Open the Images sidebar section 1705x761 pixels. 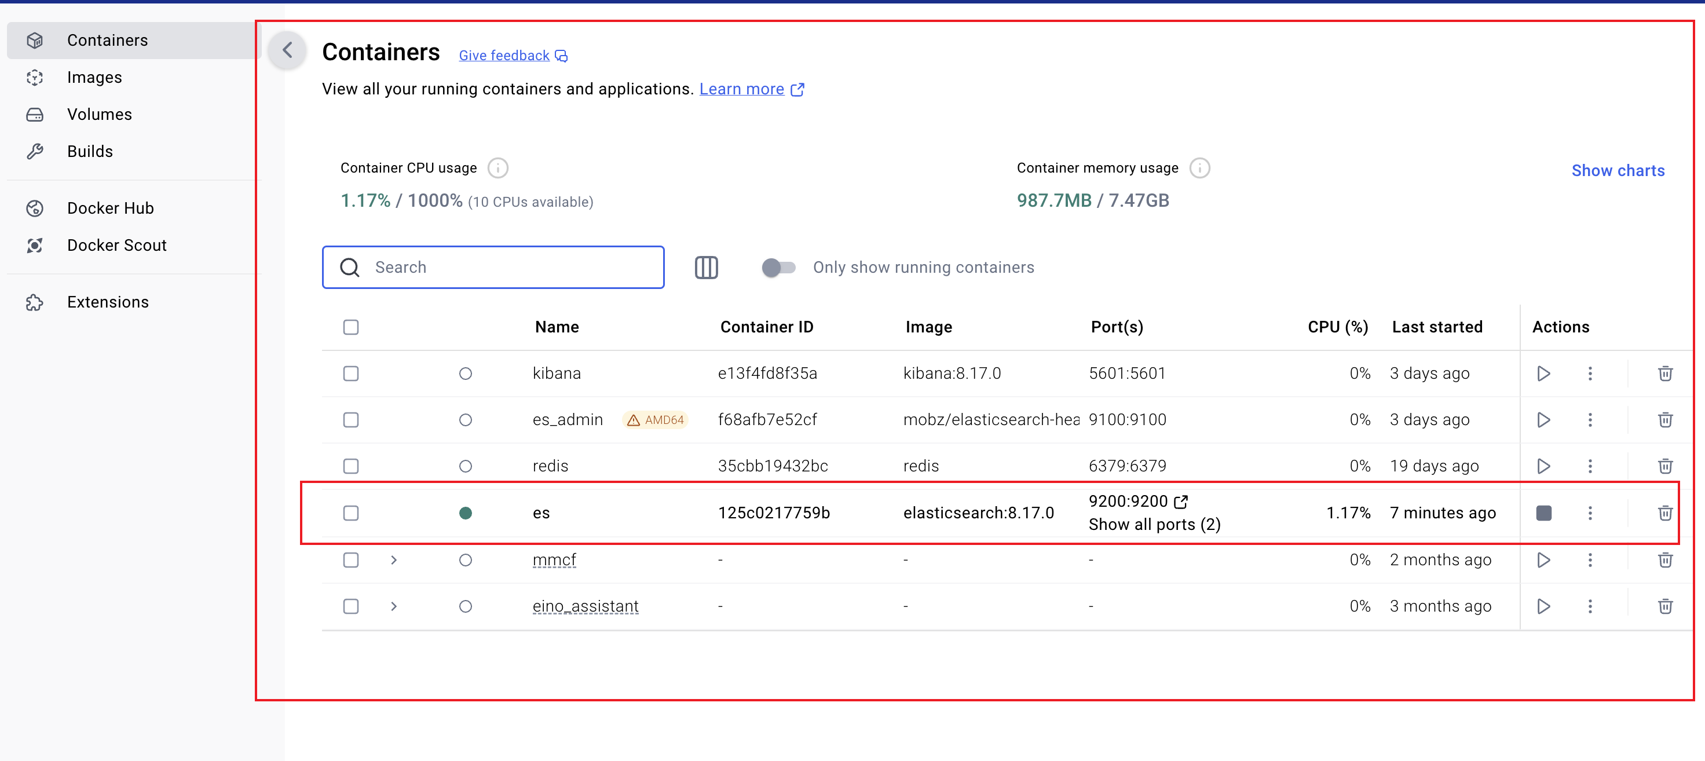(134, 78)
